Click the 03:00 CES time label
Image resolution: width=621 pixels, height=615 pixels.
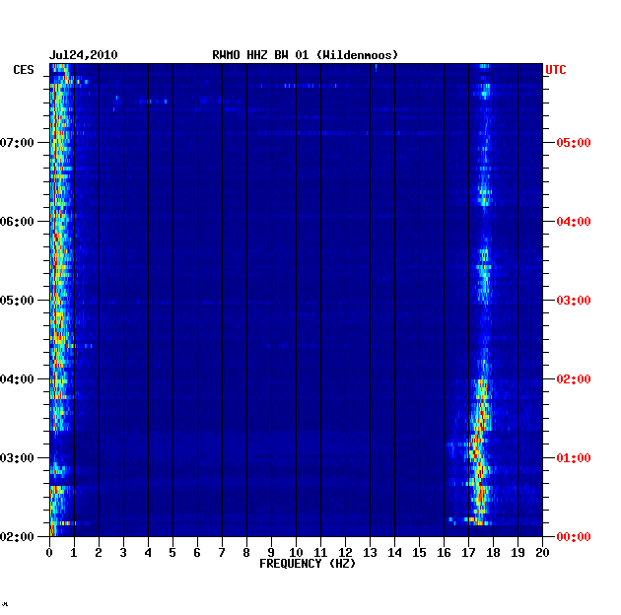pyautogui.click(x=17, y=457)
